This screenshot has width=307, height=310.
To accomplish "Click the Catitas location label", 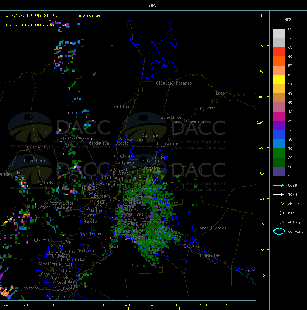I will point(192,246).
